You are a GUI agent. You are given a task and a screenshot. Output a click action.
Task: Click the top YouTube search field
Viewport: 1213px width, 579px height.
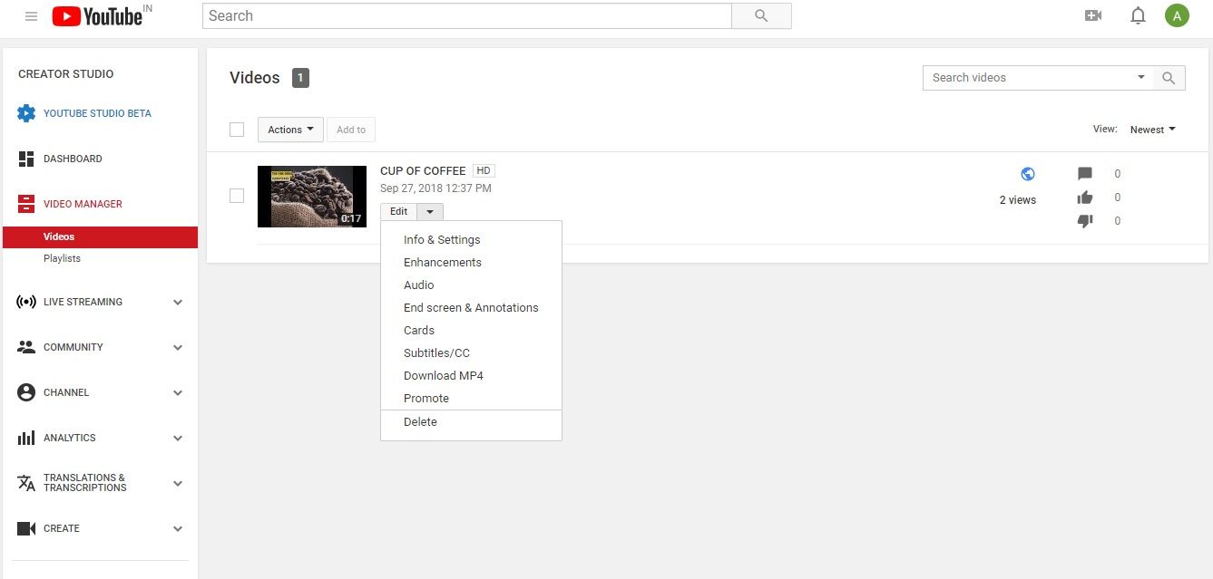(x=466, y=15)
